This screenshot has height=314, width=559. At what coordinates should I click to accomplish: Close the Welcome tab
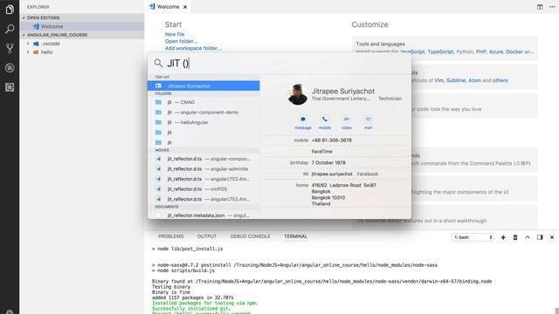pyautogui.click(x=185, y=7)
